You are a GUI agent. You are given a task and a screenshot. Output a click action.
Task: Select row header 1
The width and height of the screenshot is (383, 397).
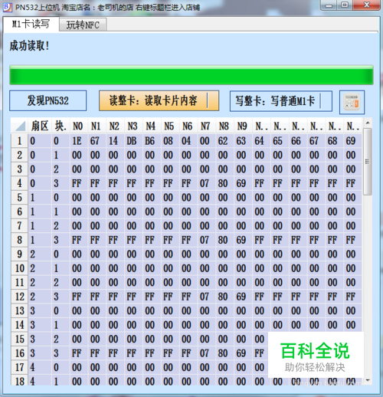pos(19,141)
